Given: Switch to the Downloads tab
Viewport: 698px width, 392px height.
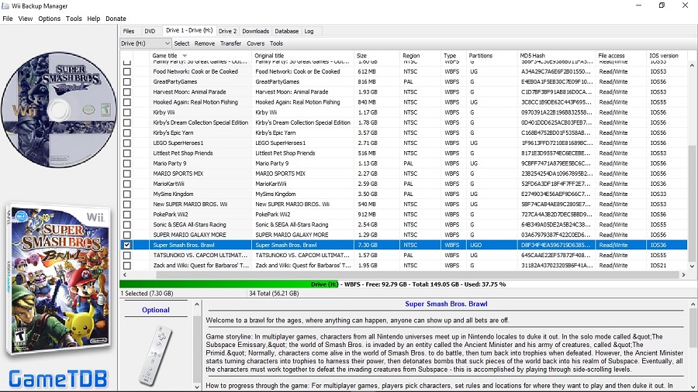Looking at the screenshot, I should pyautogui.click(x=255, y=31).
